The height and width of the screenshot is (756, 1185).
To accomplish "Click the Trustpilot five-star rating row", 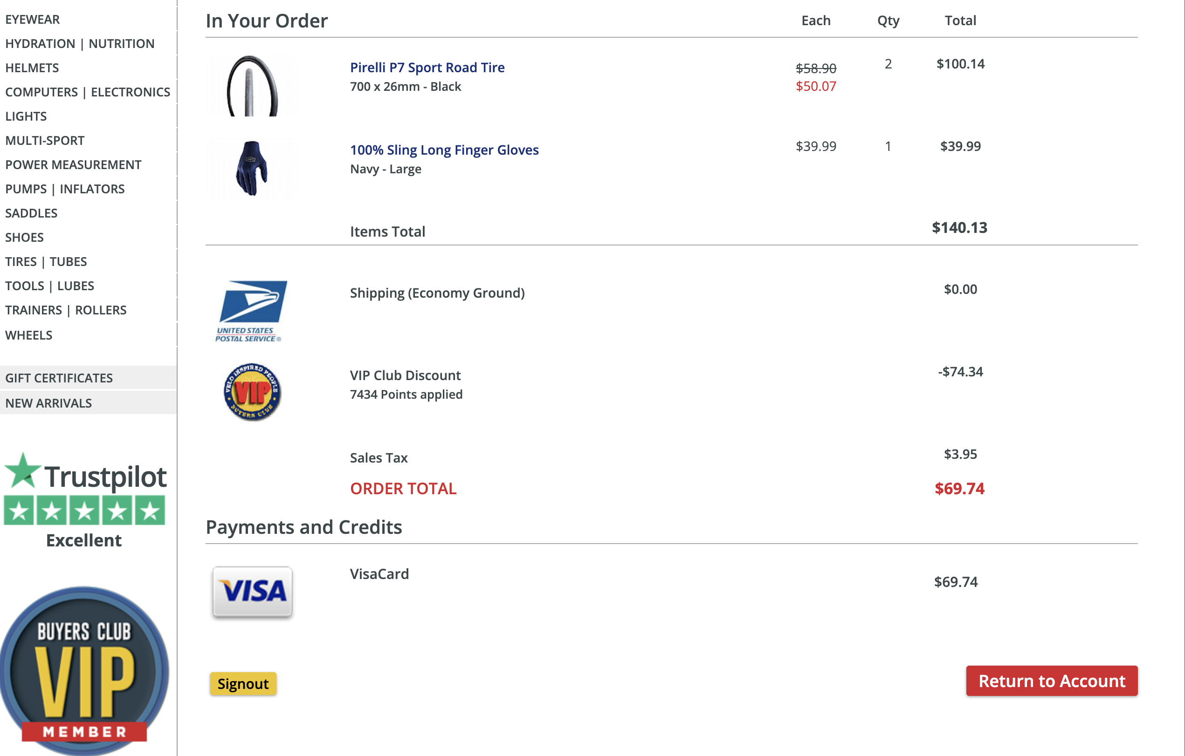I will [x=84, y=511].
